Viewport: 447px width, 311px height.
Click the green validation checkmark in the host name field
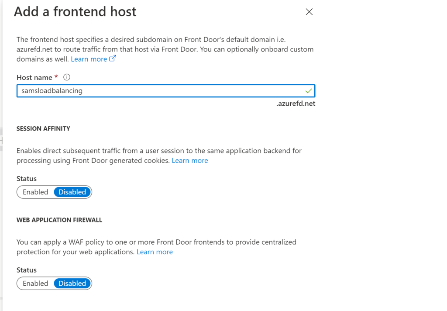click(x=309, y=91)
